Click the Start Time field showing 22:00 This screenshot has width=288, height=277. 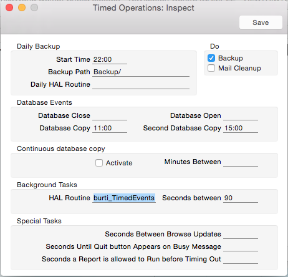pyautogui.click(x=110, y=59)
